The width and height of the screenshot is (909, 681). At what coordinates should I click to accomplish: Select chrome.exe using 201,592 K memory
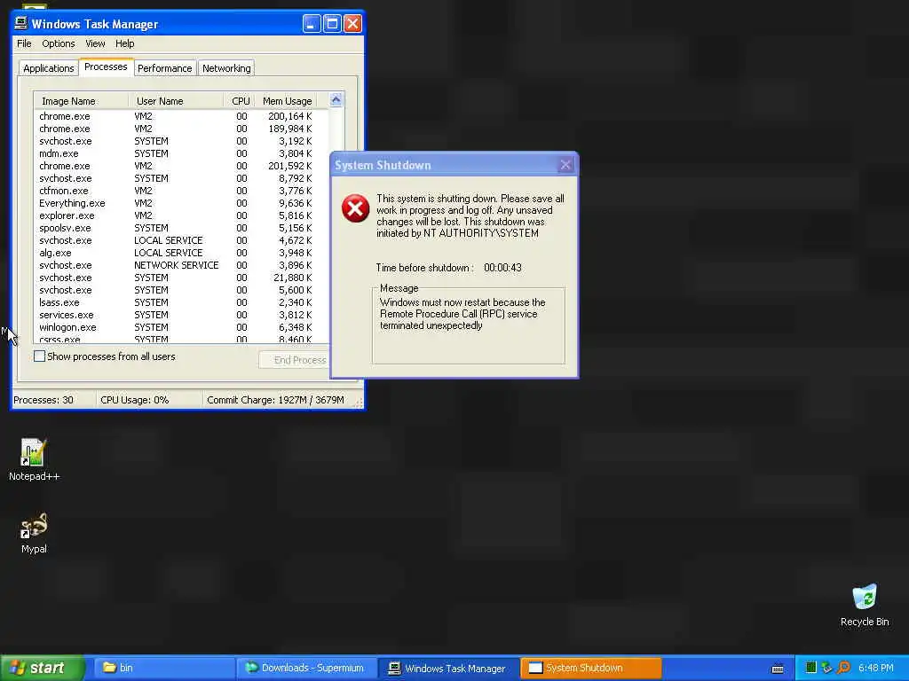click(x=181, y=166)
